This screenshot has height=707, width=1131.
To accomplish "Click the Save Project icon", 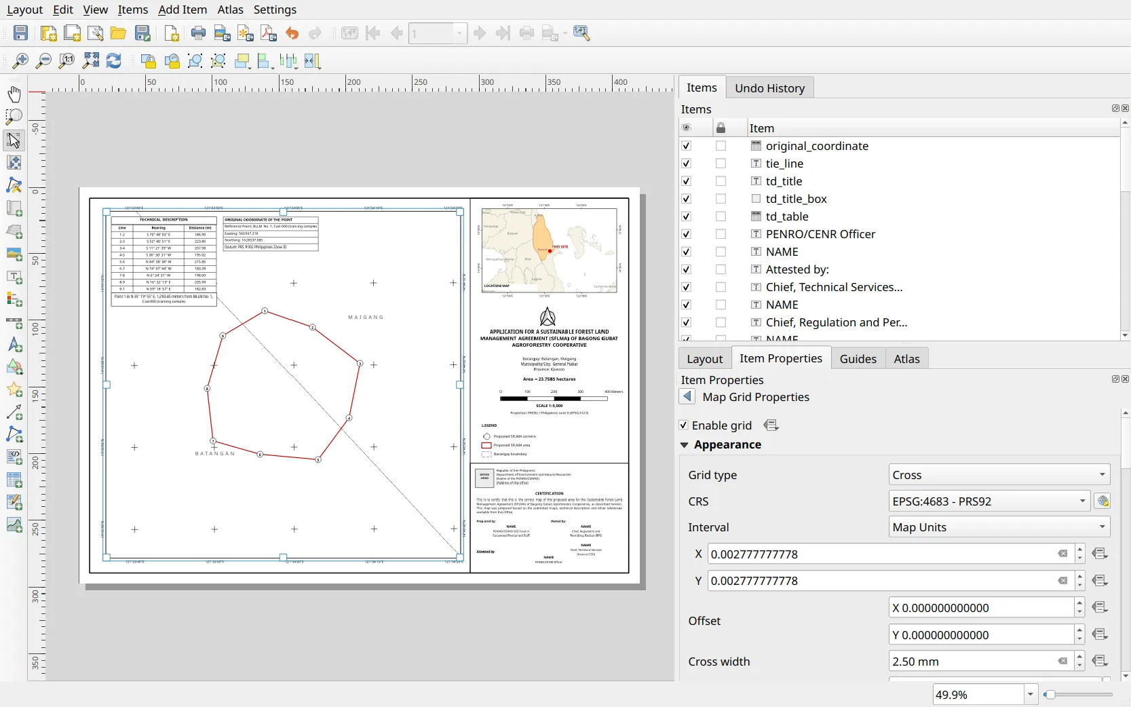I will coord(21,33).
